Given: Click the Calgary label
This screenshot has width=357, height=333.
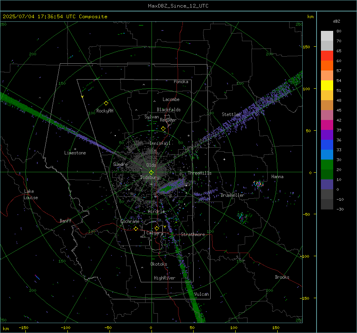Looking at the screenshot, I should [x=155, y=233].
